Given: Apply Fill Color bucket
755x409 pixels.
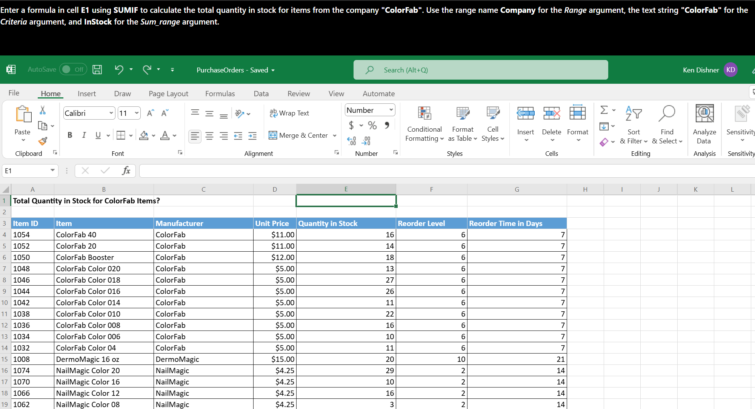Looking at the screenshot, I should pos(144,135).
